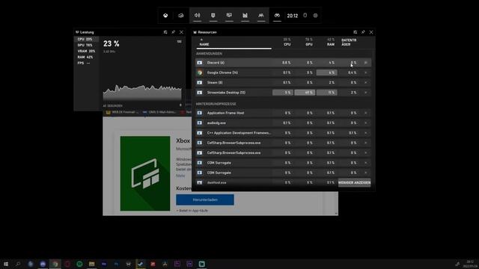The width and height of the screenshot is (479, 269).
Task: Select the VRAM tab in Leistung
Action: coord(86,52)
